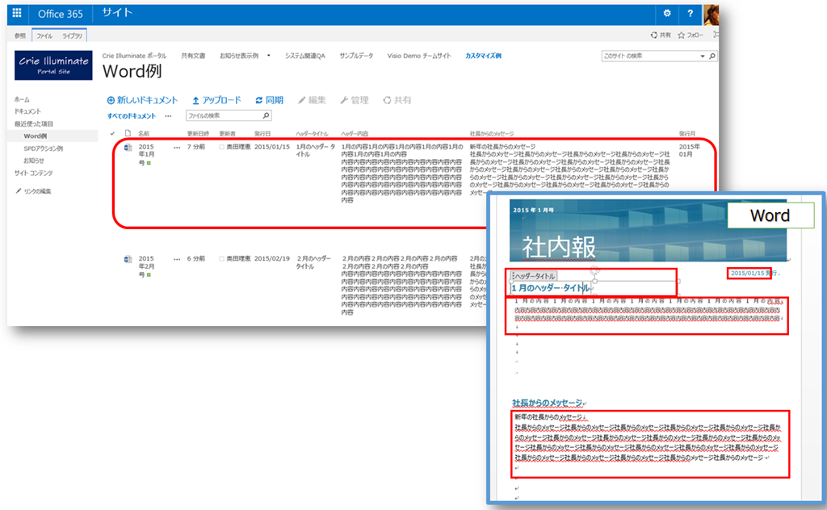Image resolution: width=827 pixels, height=510 pixels.
Task: Toggle the select-all checkmark in list header
Action: pos(112,133)
